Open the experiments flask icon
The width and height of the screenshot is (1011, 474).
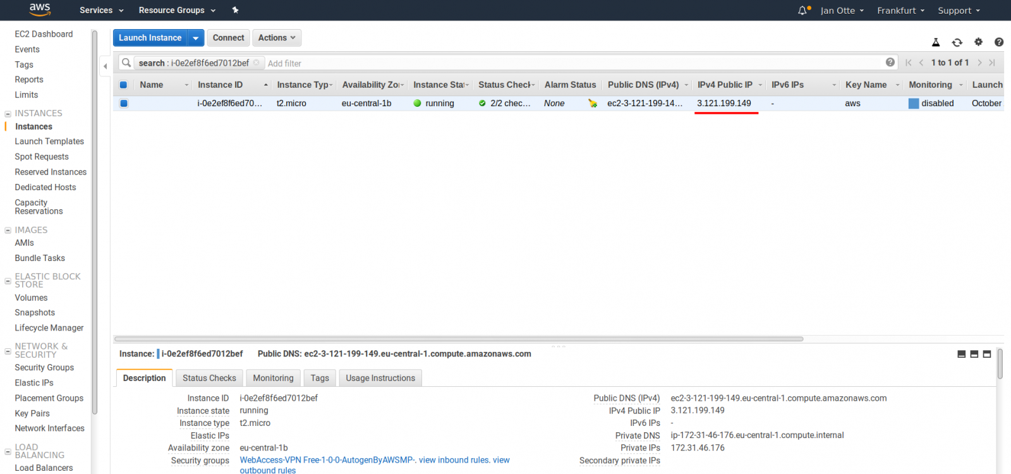[936, 42]
